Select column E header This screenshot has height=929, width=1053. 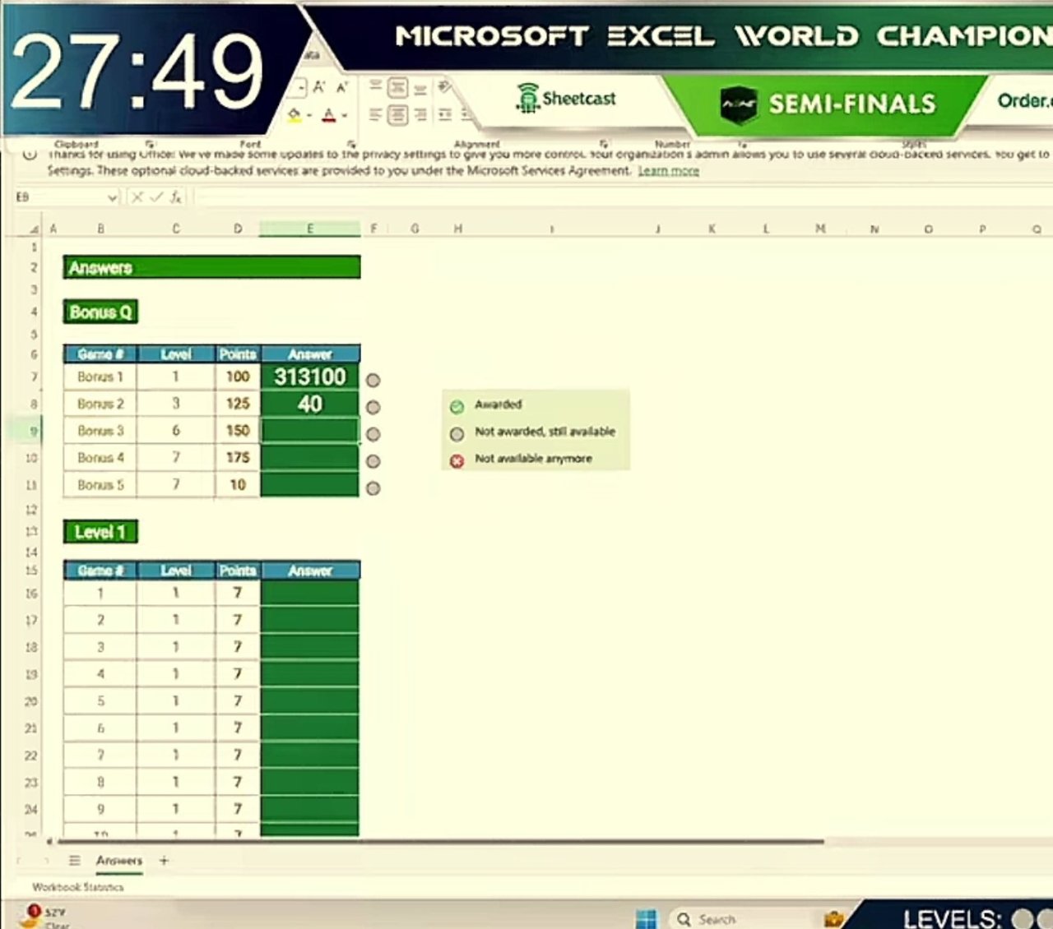click(310, 229)
